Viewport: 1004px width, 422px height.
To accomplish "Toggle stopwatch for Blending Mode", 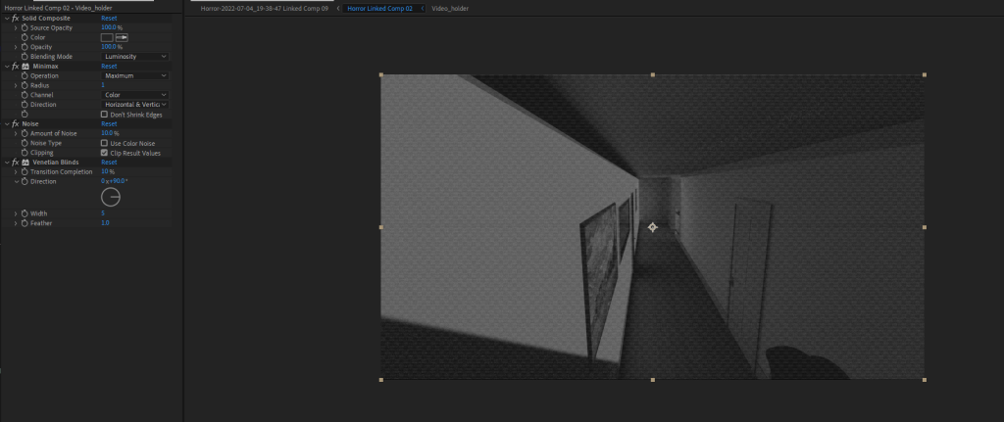I will tap(25, 57).
